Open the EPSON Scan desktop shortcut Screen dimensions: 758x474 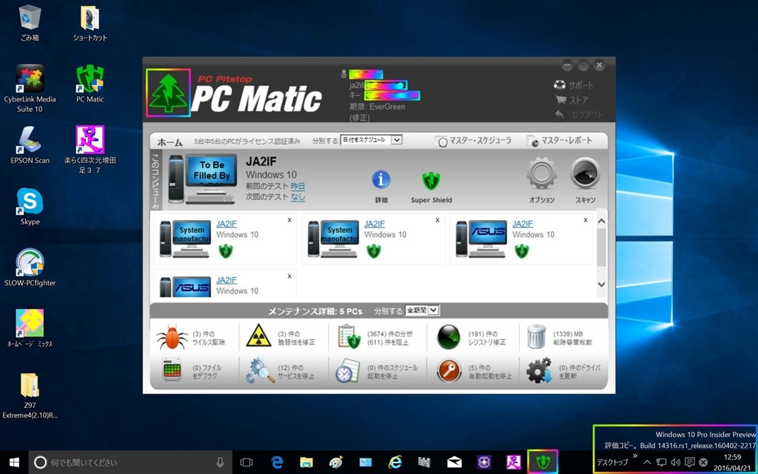point(30,145)
